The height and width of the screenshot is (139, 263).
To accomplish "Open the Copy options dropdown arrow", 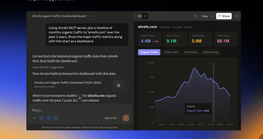I will click(x=212, y=16).
